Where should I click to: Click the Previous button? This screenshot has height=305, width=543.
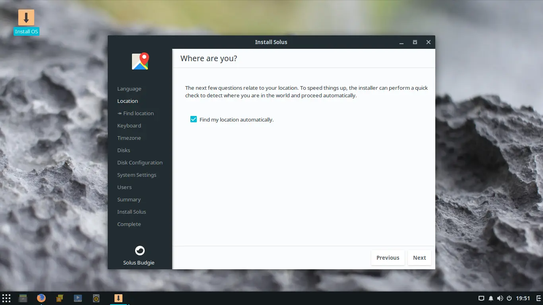(388, 258)
